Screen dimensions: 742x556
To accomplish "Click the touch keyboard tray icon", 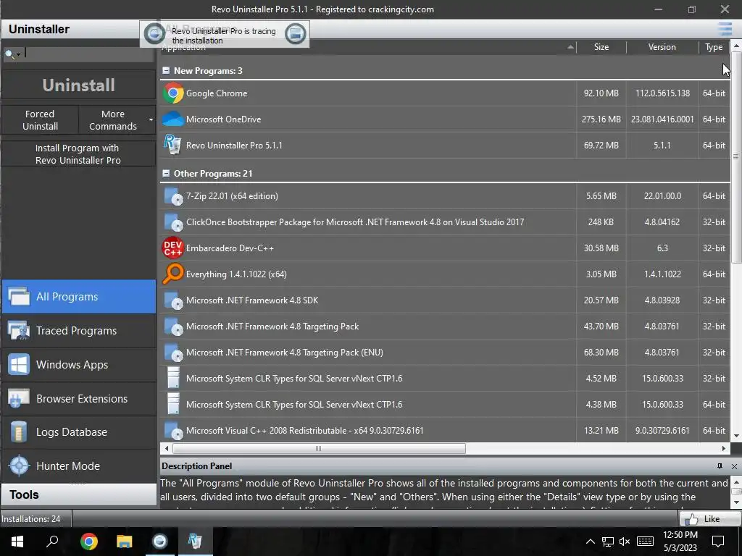I will [x=645, y=542].
